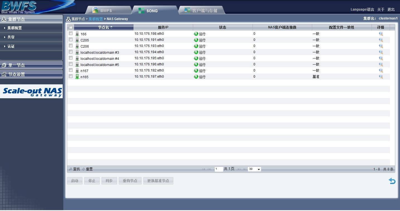
Task: Click the 状态 column header
Action: [223, 27]
